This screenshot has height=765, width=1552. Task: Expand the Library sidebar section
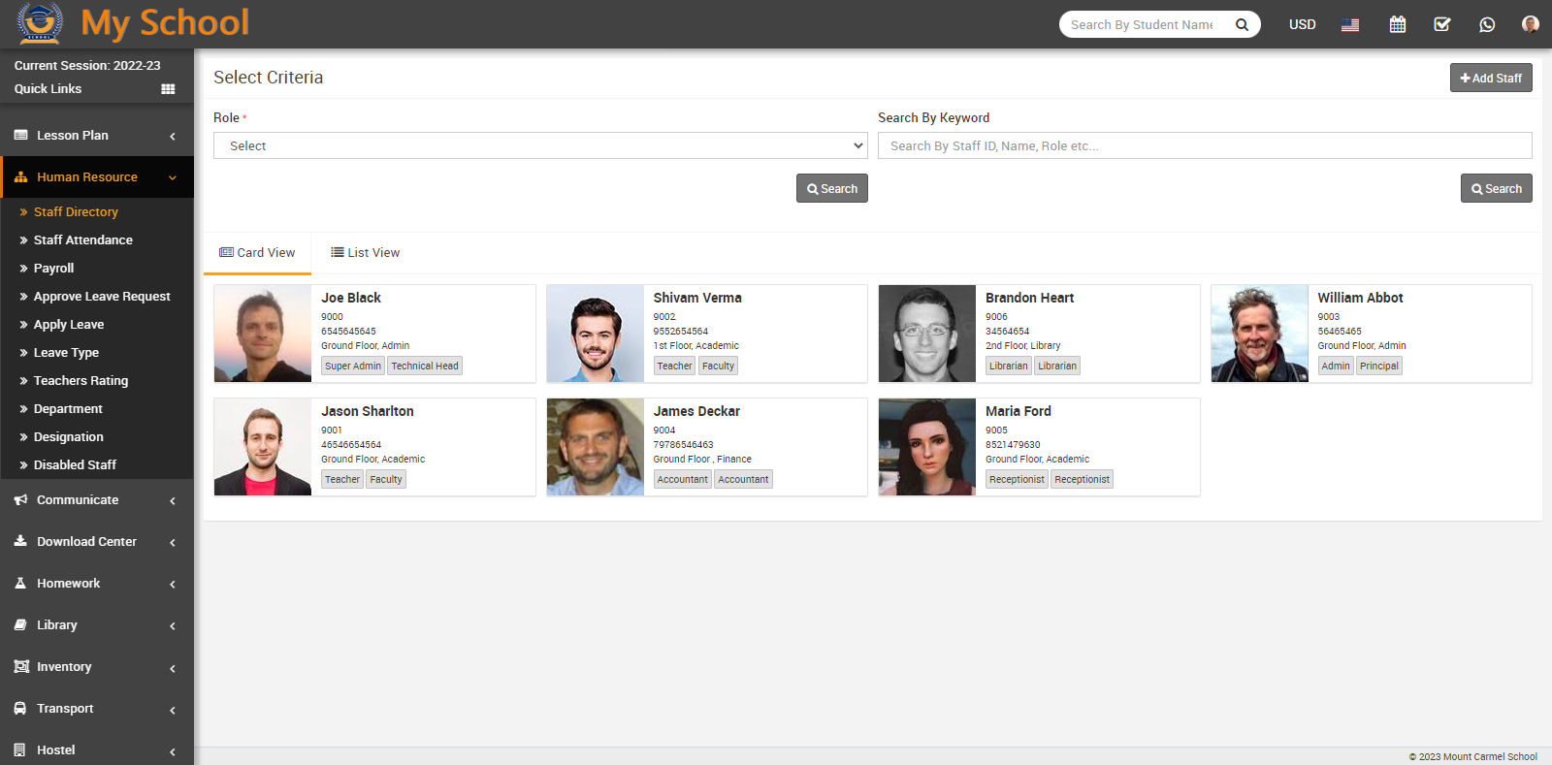97,625
